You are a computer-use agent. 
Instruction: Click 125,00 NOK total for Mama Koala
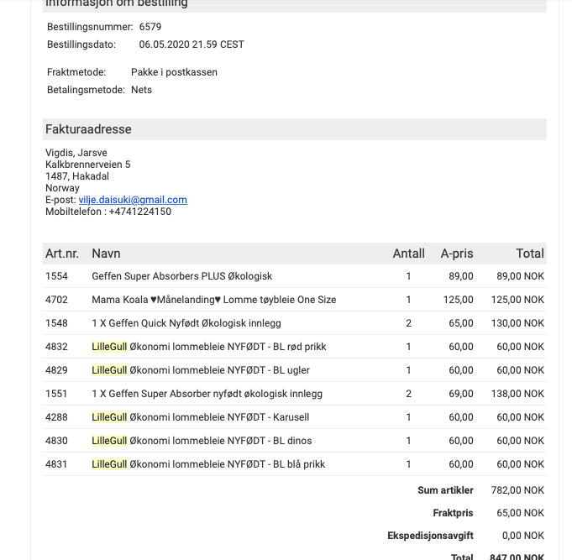pos(517,300)
